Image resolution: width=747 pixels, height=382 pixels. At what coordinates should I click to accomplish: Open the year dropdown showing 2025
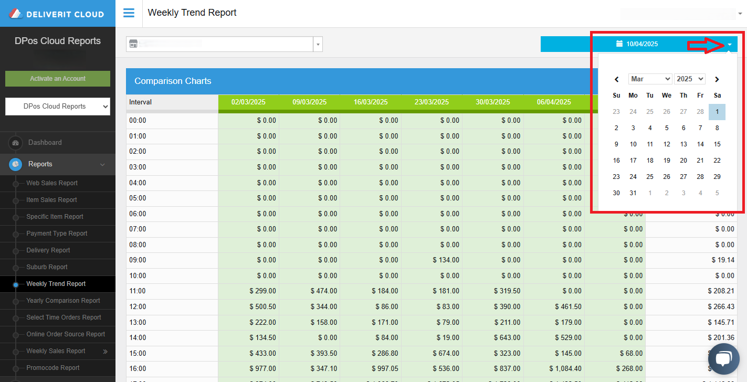tap(690, 79)
